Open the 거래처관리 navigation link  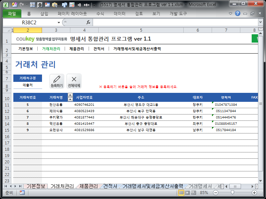click(51, 49)
